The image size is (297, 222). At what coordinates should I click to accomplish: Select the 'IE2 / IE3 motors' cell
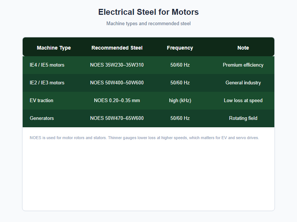tap(47, 83)
